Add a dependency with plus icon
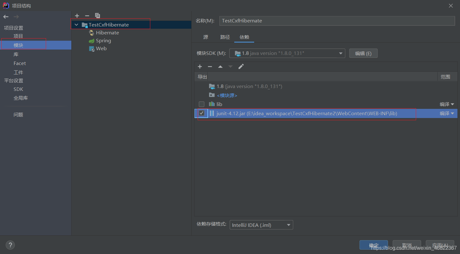 point(200,67)
